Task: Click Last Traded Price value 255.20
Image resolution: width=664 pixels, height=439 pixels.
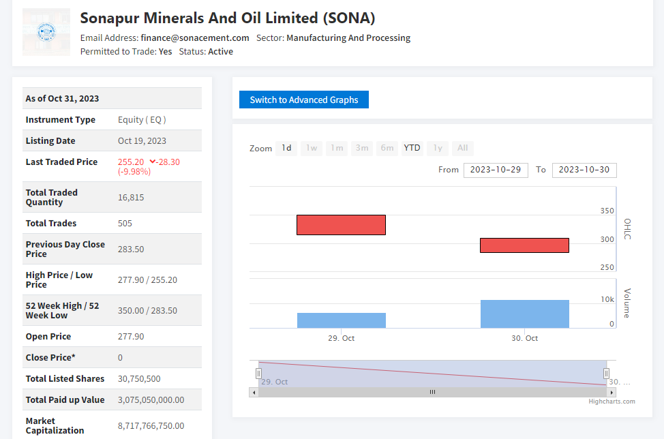Action: coord(131,162)
